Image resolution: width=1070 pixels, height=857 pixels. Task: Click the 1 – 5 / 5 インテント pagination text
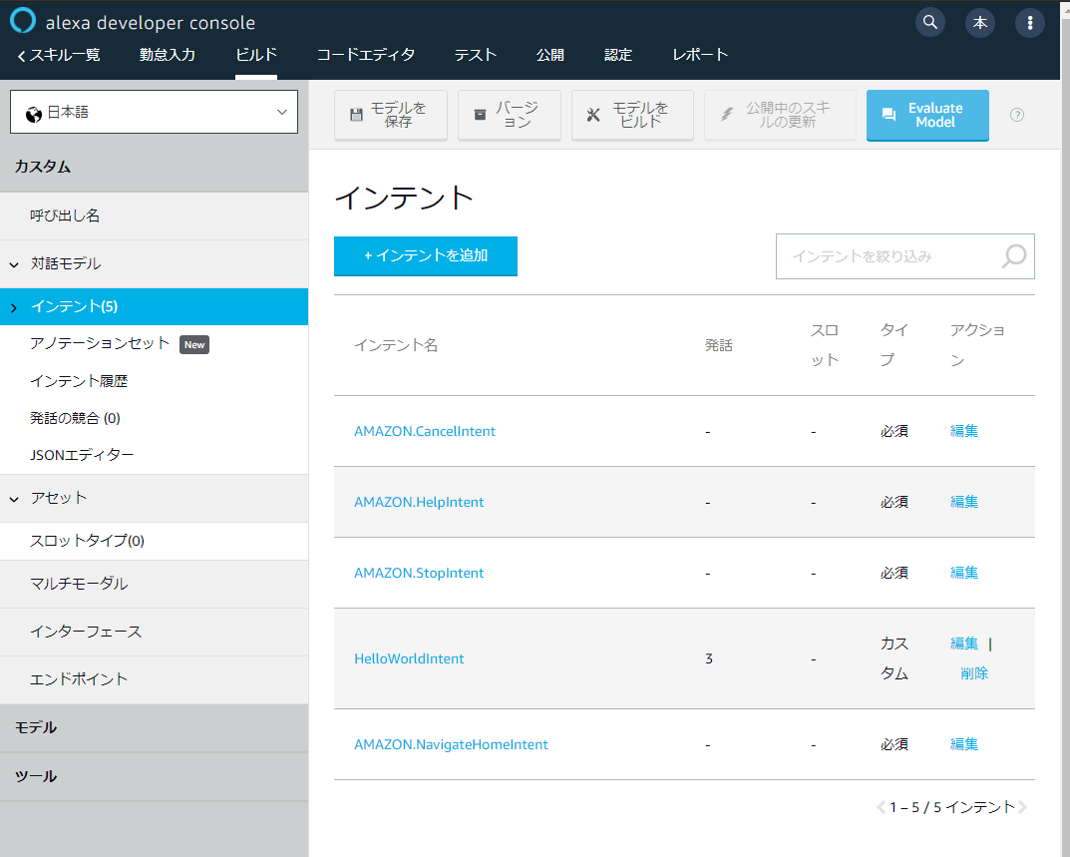(x=952, y=807)
